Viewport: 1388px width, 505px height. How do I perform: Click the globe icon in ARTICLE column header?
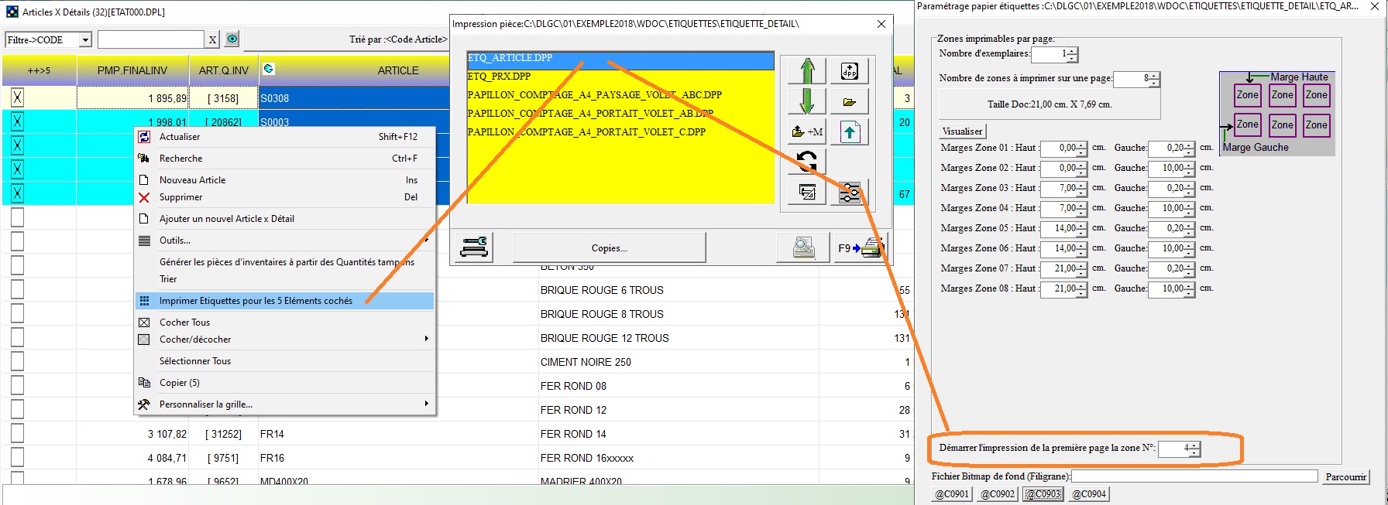pyautogui.click(x=268, y=69)
